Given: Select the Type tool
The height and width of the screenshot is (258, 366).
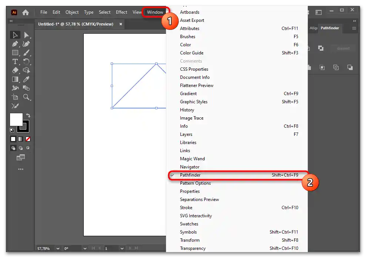Looking at the screenshot, I should coord(15,61).
